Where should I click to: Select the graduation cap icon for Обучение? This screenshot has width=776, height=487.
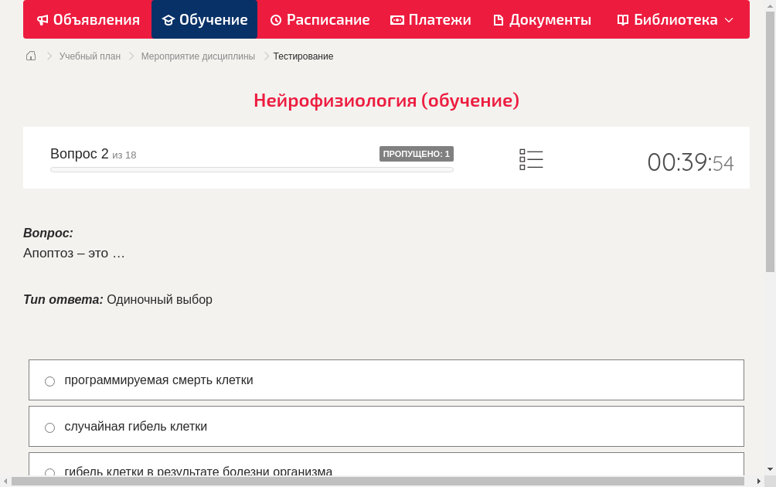pyautogui.click(x=168, y=19)
